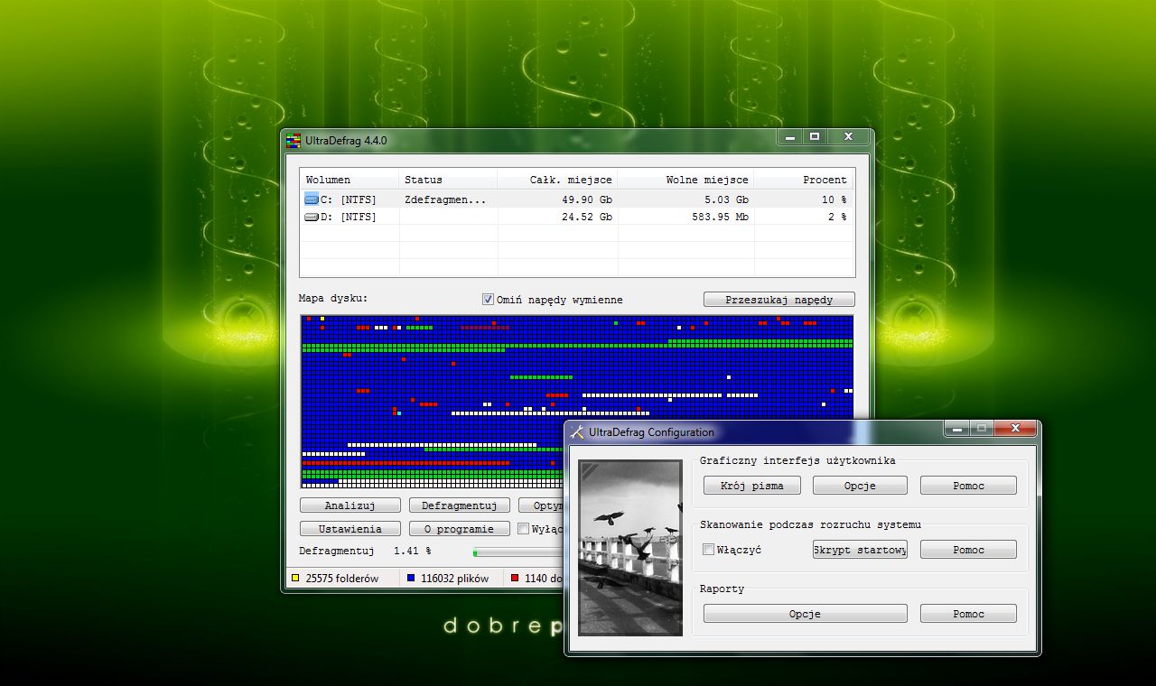Click 'Pomoc' in the Skanowanie podczas rozruchu section
Image resolution: width=1156 pixels, height=686 pixels.
(x=968, y=550)
